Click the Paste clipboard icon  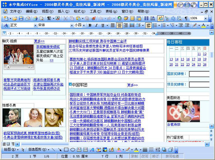click(78, 18)
